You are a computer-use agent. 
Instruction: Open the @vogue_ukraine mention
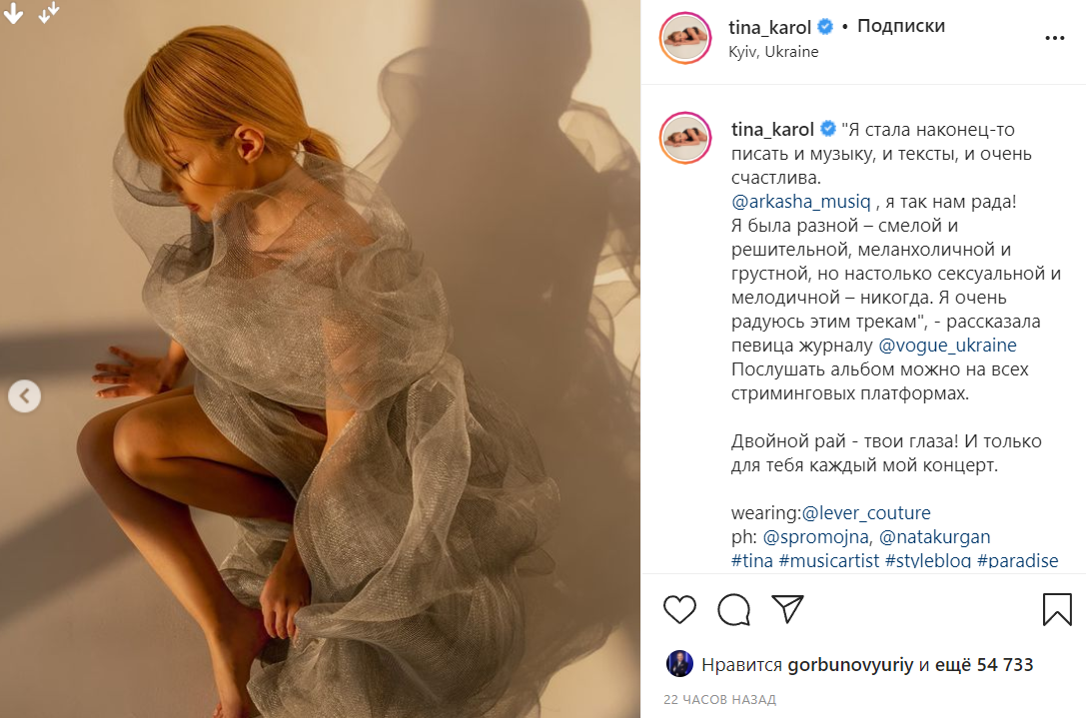coord(947,345)
